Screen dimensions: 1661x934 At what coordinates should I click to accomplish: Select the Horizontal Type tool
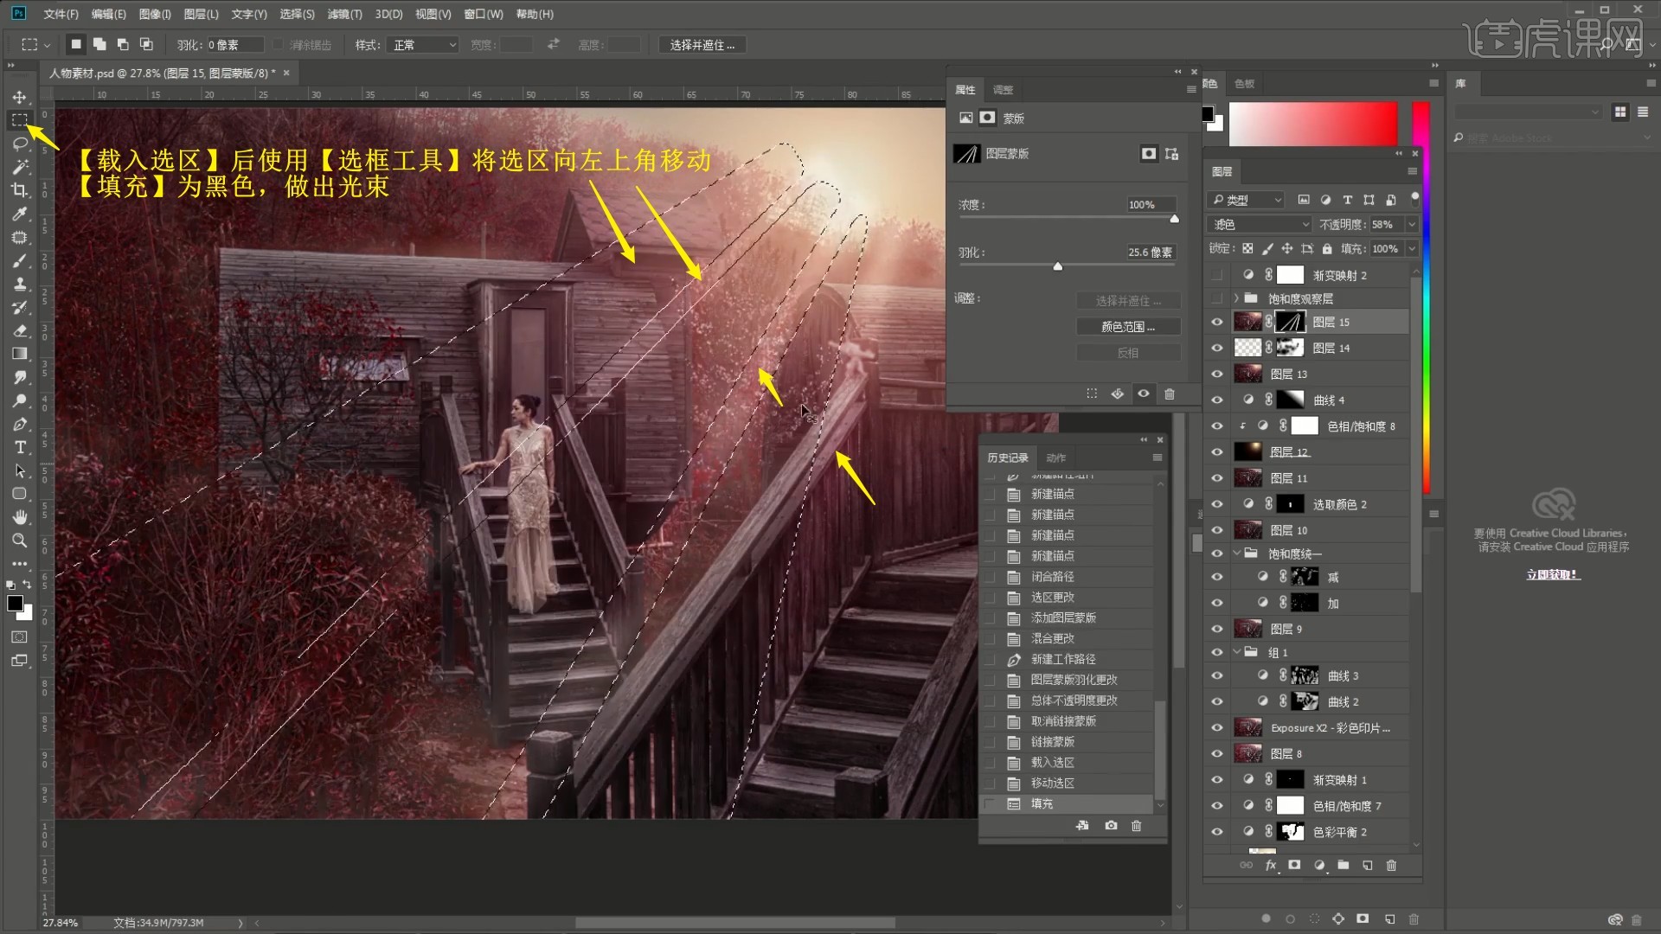20,447
